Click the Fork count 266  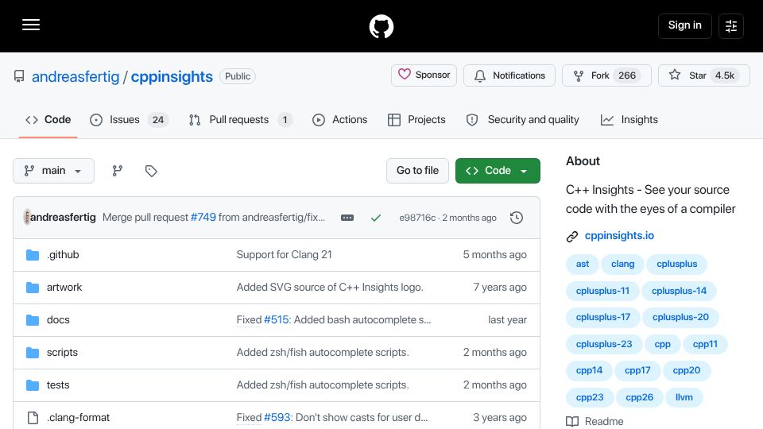627,75
